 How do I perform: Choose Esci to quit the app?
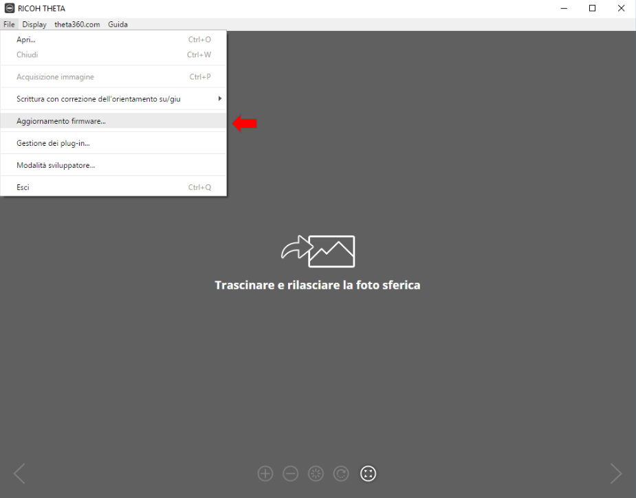pyautogui.click(x=113, y=187)
